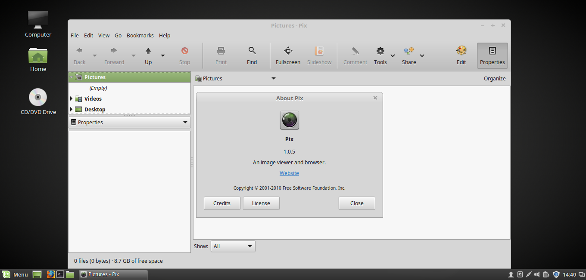The height and width of the screenshot is (280, 586).
Task: Select the Pictures folder in sidebar
Action: [95, 77]
